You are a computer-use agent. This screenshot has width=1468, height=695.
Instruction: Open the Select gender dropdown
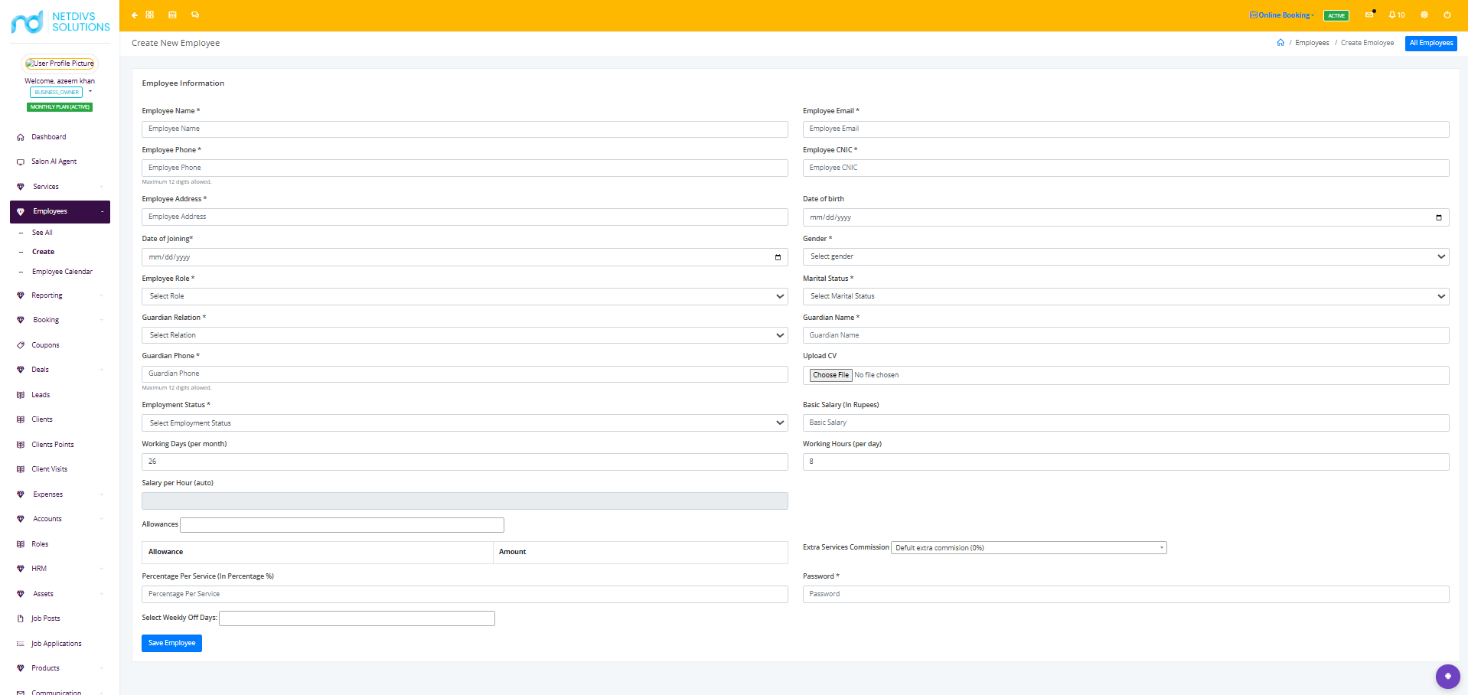point(1126,256)
